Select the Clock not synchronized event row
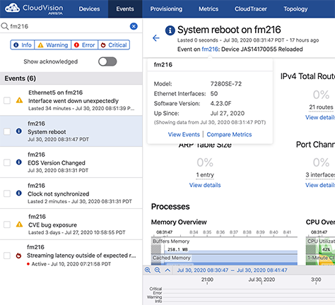 71,193
